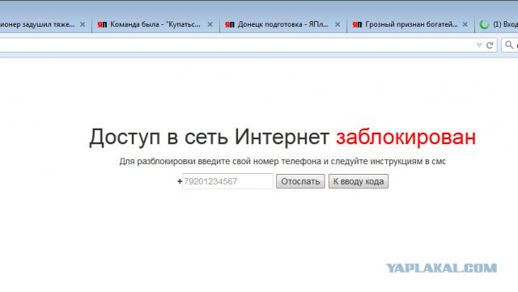Close the 'Грозный признан богатей' tab
Image resolution: width=518 pixels, height=292 pixels.
tap(465, 24)
